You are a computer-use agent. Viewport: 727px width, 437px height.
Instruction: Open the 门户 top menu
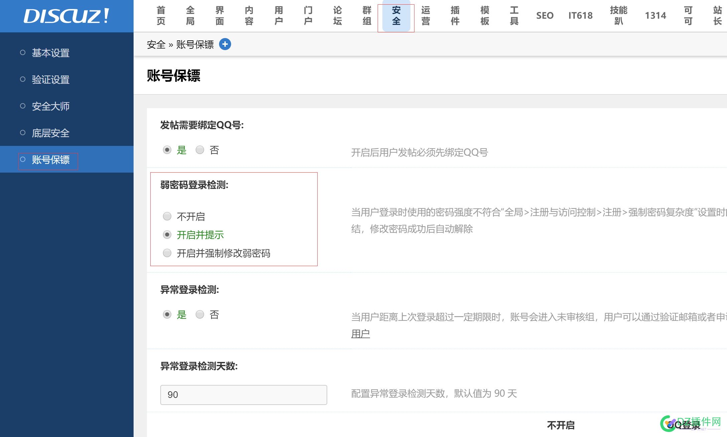point(308,16)
